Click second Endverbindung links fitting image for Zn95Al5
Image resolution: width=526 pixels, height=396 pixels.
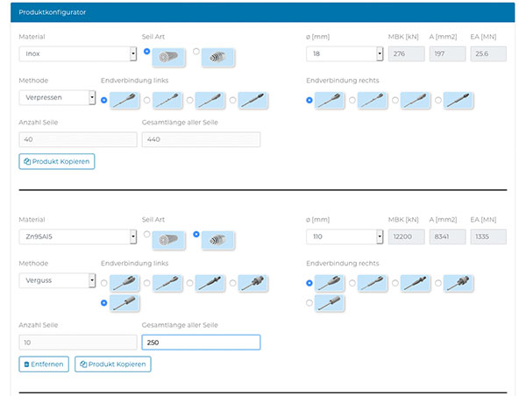pos(167,283)
